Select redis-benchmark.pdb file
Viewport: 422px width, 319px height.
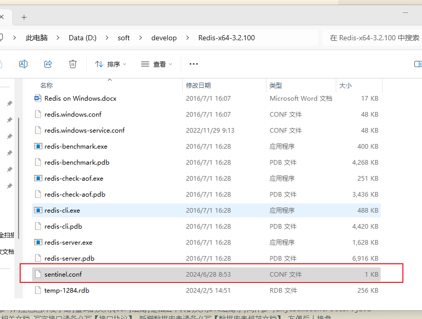pos(206,163)
